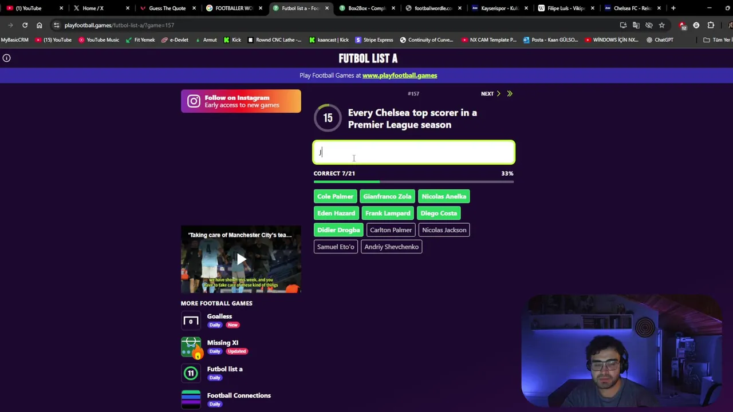Open the e-Devlet bookmark

click(175, 40)
